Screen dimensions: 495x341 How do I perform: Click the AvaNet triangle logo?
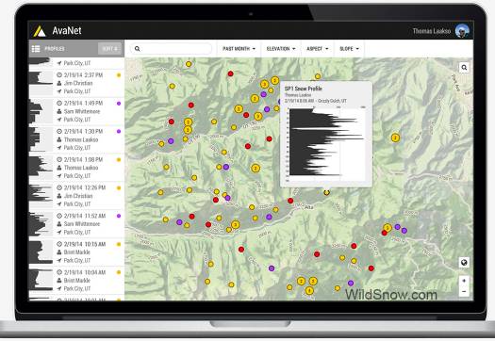(x=40, y=31)
